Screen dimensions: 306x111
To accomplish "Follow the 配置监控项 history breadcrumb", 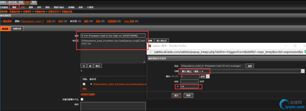I will point(53,12).
